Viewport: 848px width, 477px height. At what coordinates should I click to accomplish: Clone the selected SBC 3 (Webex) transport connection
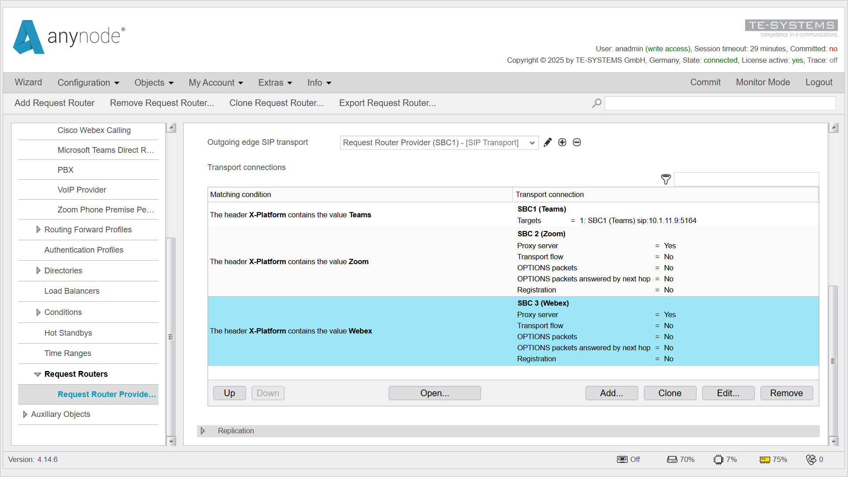[670, 393]
